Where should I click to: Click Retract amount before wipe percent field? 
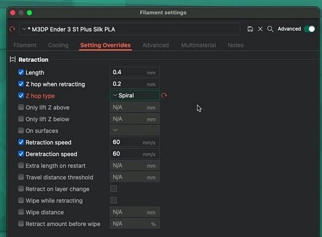click(135, 223)
